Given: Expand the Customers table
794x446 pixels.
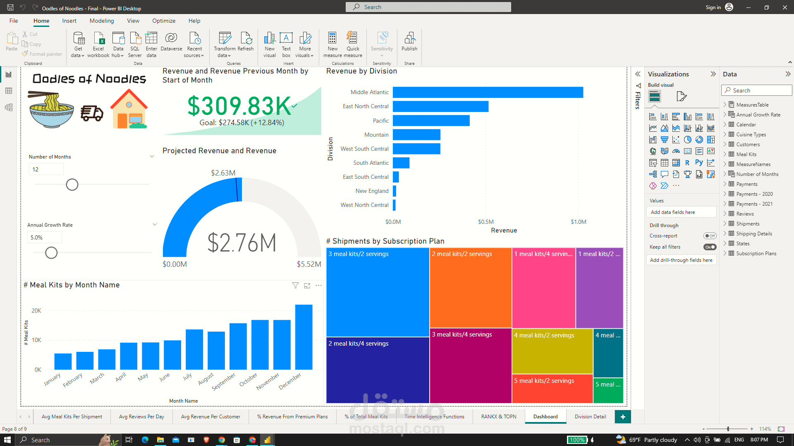Looking at the screenshot, I should 725,144.
